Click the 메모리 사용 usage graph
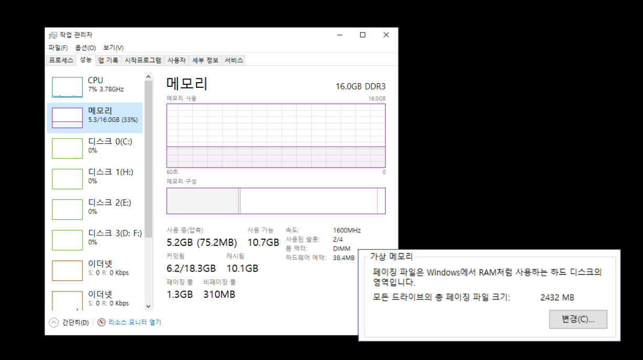The width and height of the screenshot is (643, 360). tap(276, 136)
